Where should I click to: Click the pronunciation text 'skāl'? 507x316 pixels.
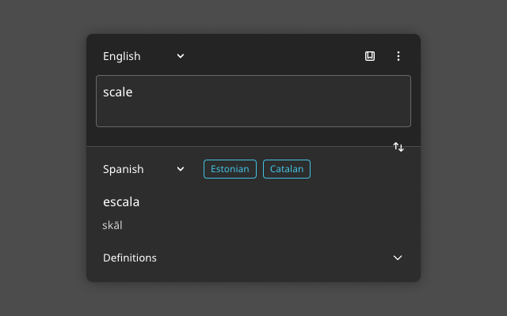112,226
